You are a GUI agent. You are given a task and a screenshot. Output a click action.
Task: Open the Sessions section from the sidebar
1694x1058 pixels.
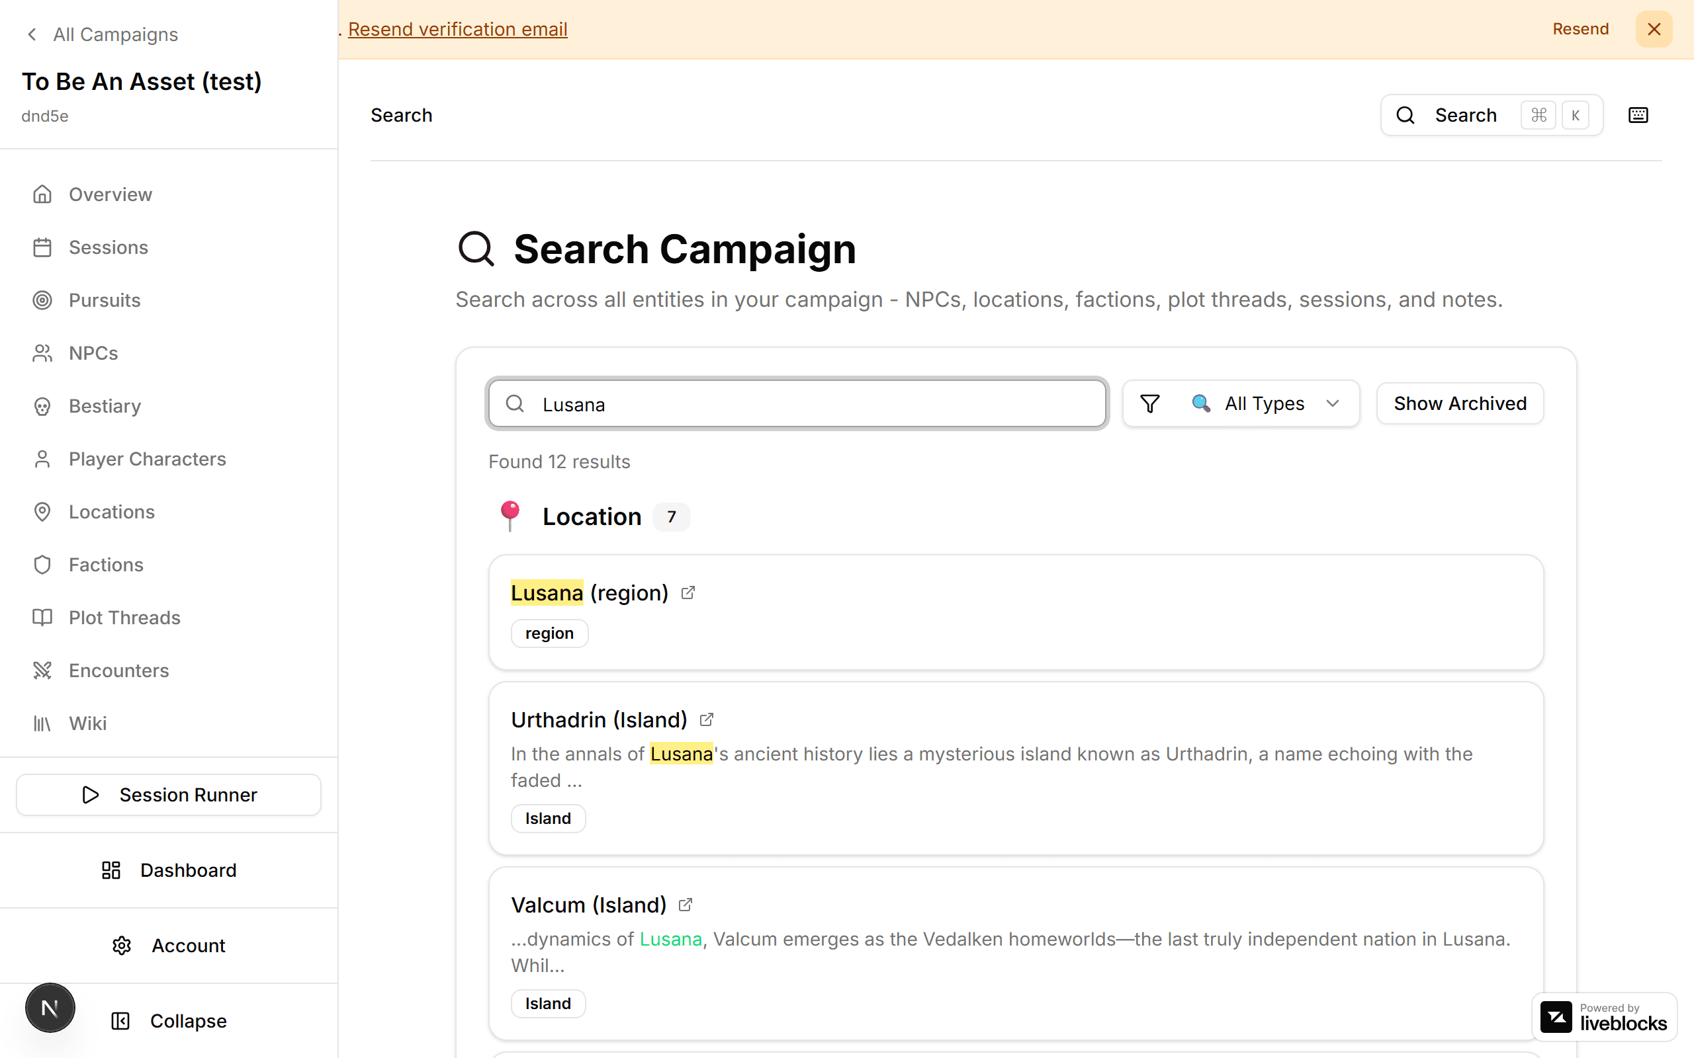click(x=109, y=247)
